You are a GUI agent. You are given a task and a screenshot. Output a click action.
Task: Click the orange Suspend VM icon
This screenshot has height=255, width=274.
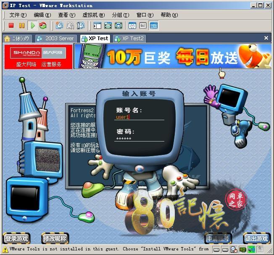pos(22,26)
